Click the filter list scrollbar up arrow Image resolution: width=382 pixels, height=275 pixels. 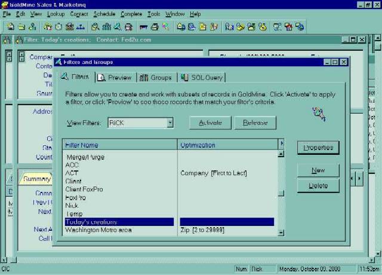281,154
